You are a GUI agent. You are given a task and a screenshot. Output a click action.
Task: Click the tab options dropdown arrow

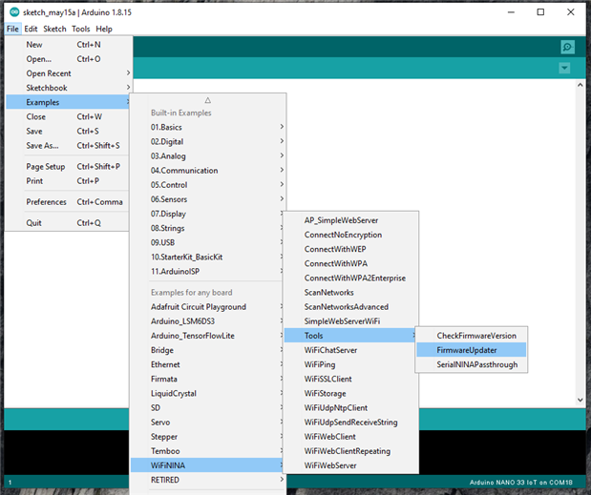(564, 68)
